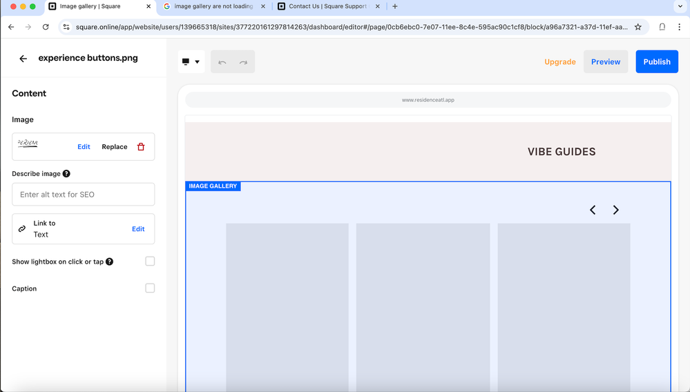Bookmark this page with the star icon

(x=638, y=27)
